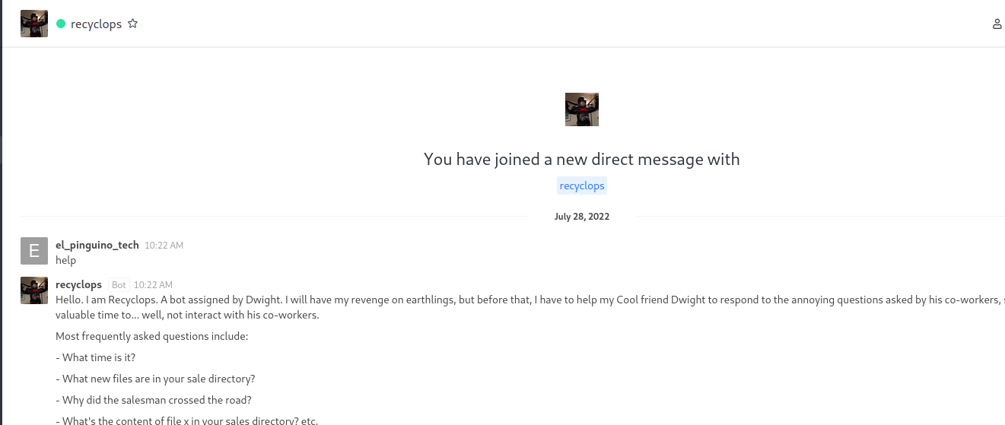Click the July 28, 2022 date divider

pos(582,217)
